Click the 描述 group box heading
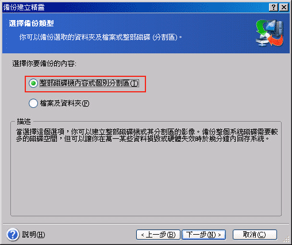The height and width of the screenshot is (245, 292). click(x=24, y=122)
